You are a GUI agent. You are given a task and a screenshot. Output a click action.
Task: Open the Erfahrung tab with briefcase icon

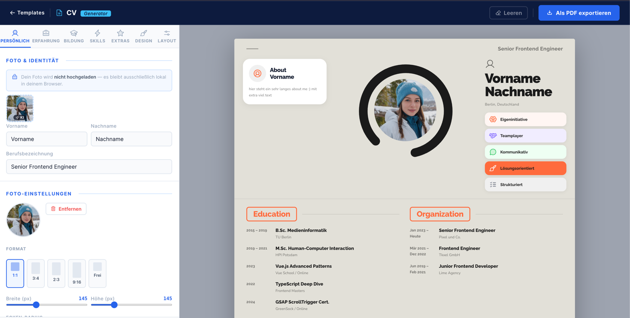click(46, 36)
